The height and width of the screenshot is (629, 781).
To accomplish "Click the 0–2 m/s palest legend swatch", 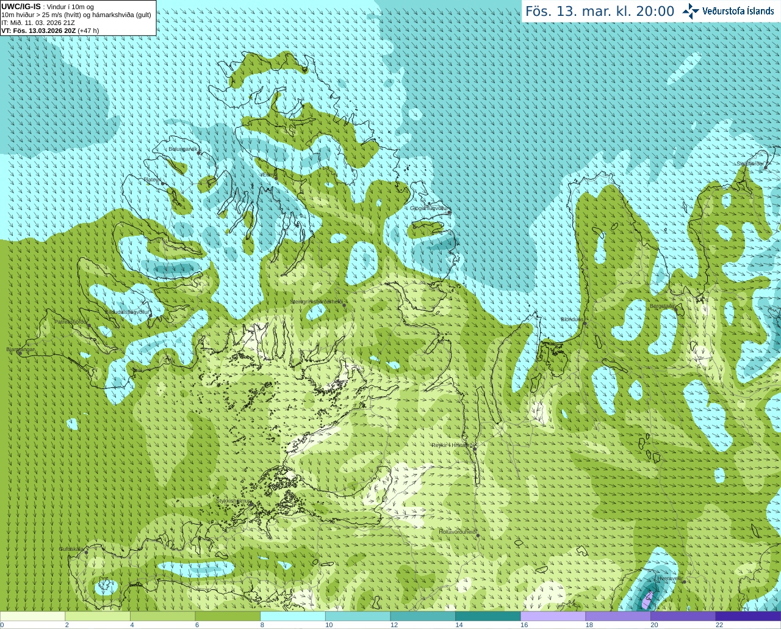I will pyautogui.click(x=32, y=616).
